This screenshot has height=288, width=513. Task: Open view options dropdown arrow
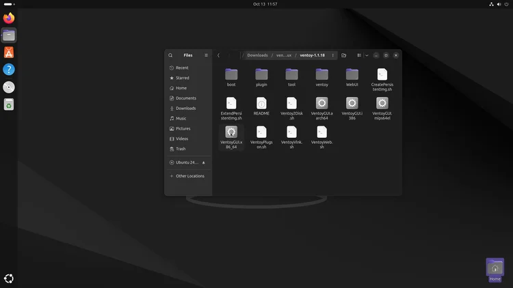tap(367, 55)
